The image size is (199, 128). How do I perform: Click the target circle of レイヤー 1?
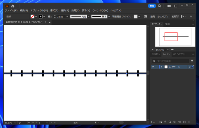pyautogui.click(x=189, y=67)
